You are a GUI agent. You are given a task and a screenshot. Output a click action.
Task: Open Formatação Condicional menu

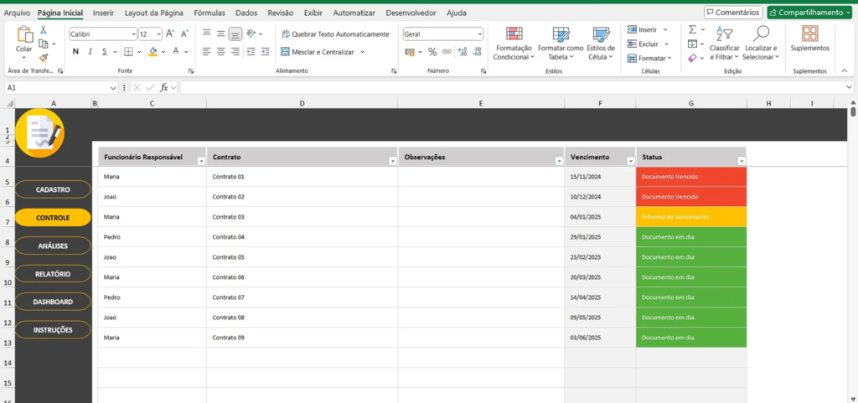514,43
